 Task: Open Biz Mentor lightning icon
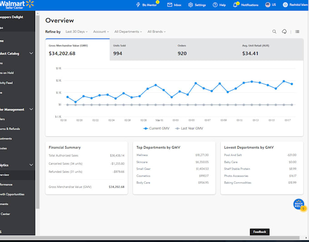[138, 5]
